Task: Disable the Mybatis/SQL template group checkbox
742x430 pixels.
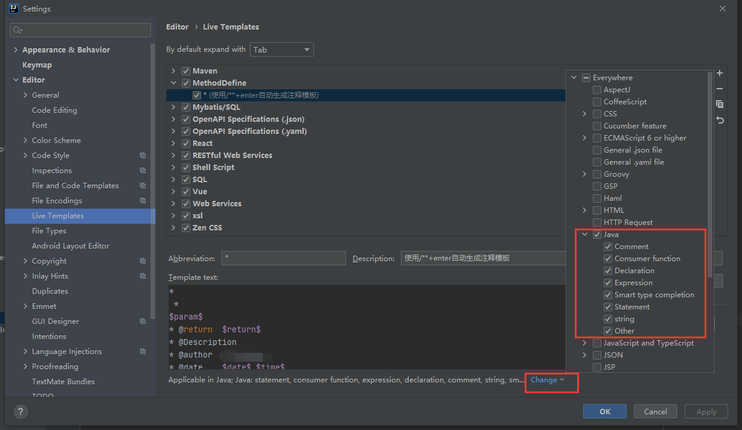Action: pos(186,107)
